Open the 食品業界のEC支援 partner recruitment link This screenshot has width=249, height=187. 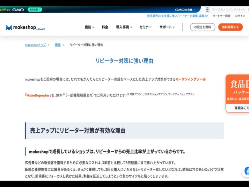177,16
